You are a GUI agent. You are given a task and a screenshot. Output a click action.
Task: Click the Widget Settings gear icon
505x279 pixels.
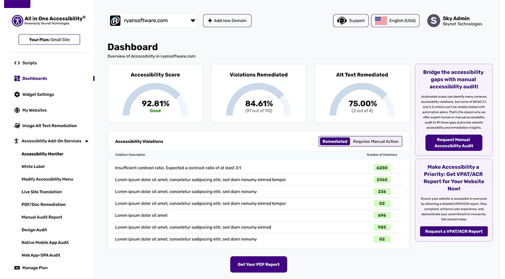17,94
